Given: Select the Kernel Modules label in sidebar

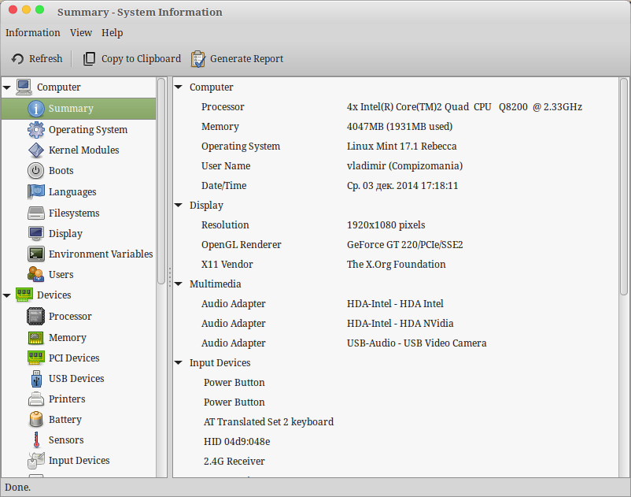Looking at the screenshot, I should click(83, 150).
